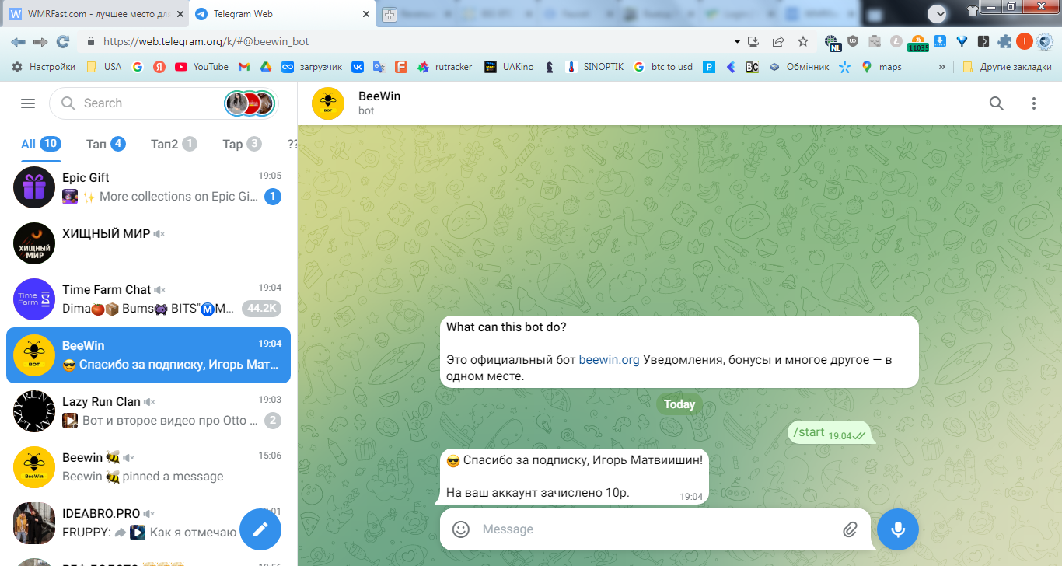Open the Gmail bookmark icon
The width and height of the screenshot is (1062, 566).
pyautogui.click(x=243, y=67)
